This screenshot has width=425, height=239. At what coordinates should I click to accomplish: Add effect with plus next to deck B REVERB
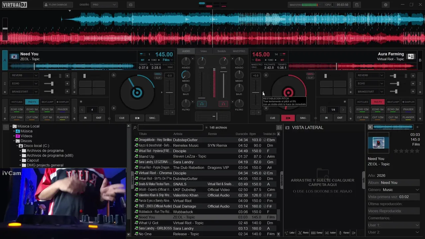pos(413,75)
